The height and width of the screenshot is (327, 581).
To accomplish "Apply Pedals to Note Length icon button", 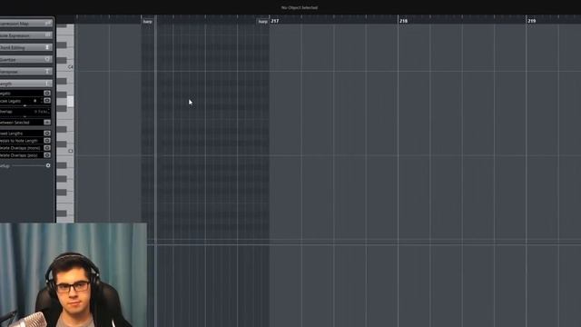I will coord(47,141).
